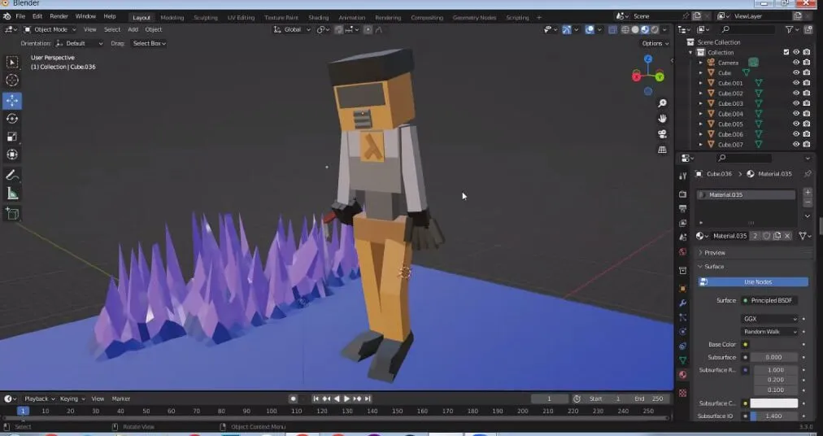Select the Annotate tool
The image size is (823, 436).
tap(12, 176)
